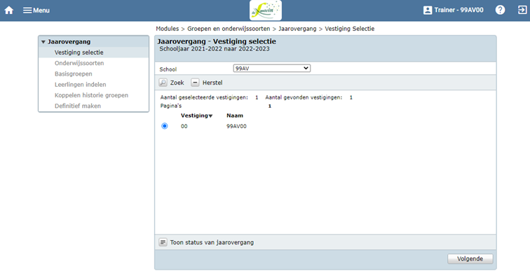Click the Vestiging Selectie breadcrumb
The width and height of the screenshot is (530, 271).
point(350,29)
